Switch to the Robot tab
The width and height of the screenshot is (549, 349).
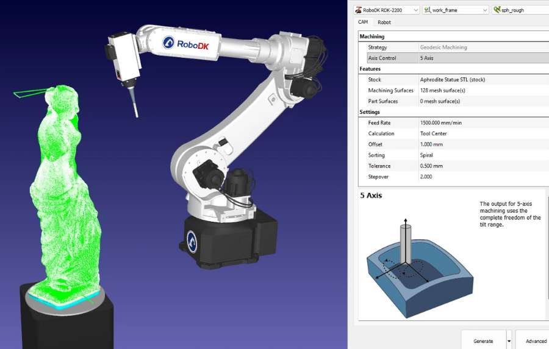[x=384, y=22]
